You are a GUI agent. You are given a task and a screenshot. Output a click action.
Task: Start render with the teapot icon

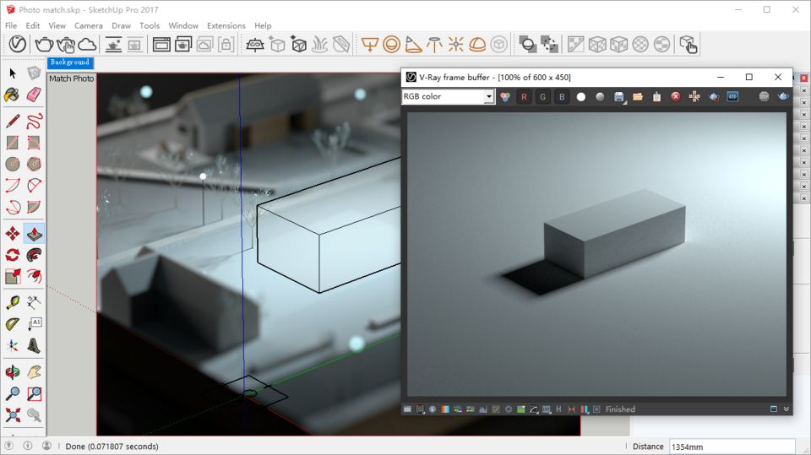point(43,44)
